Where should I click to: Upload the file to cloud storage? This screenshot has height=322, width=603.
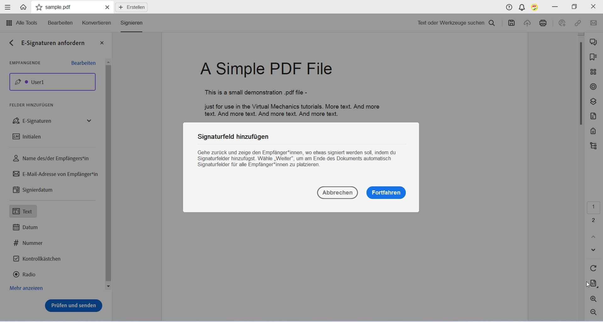[x=527, y=23]
